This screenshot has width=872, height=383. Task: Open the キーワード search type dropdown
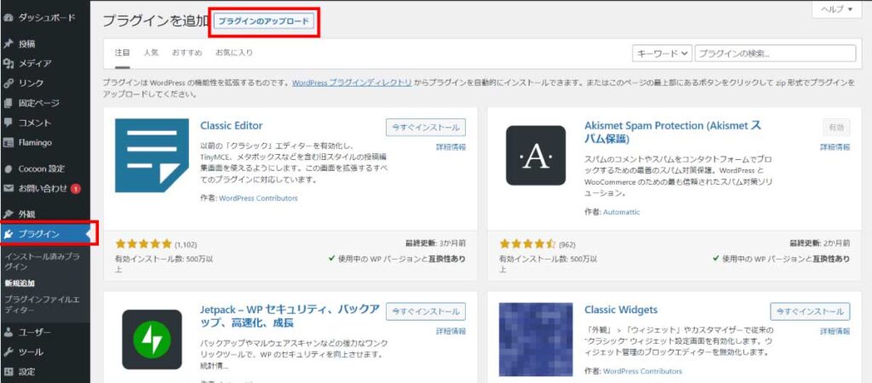click(662, 54)
